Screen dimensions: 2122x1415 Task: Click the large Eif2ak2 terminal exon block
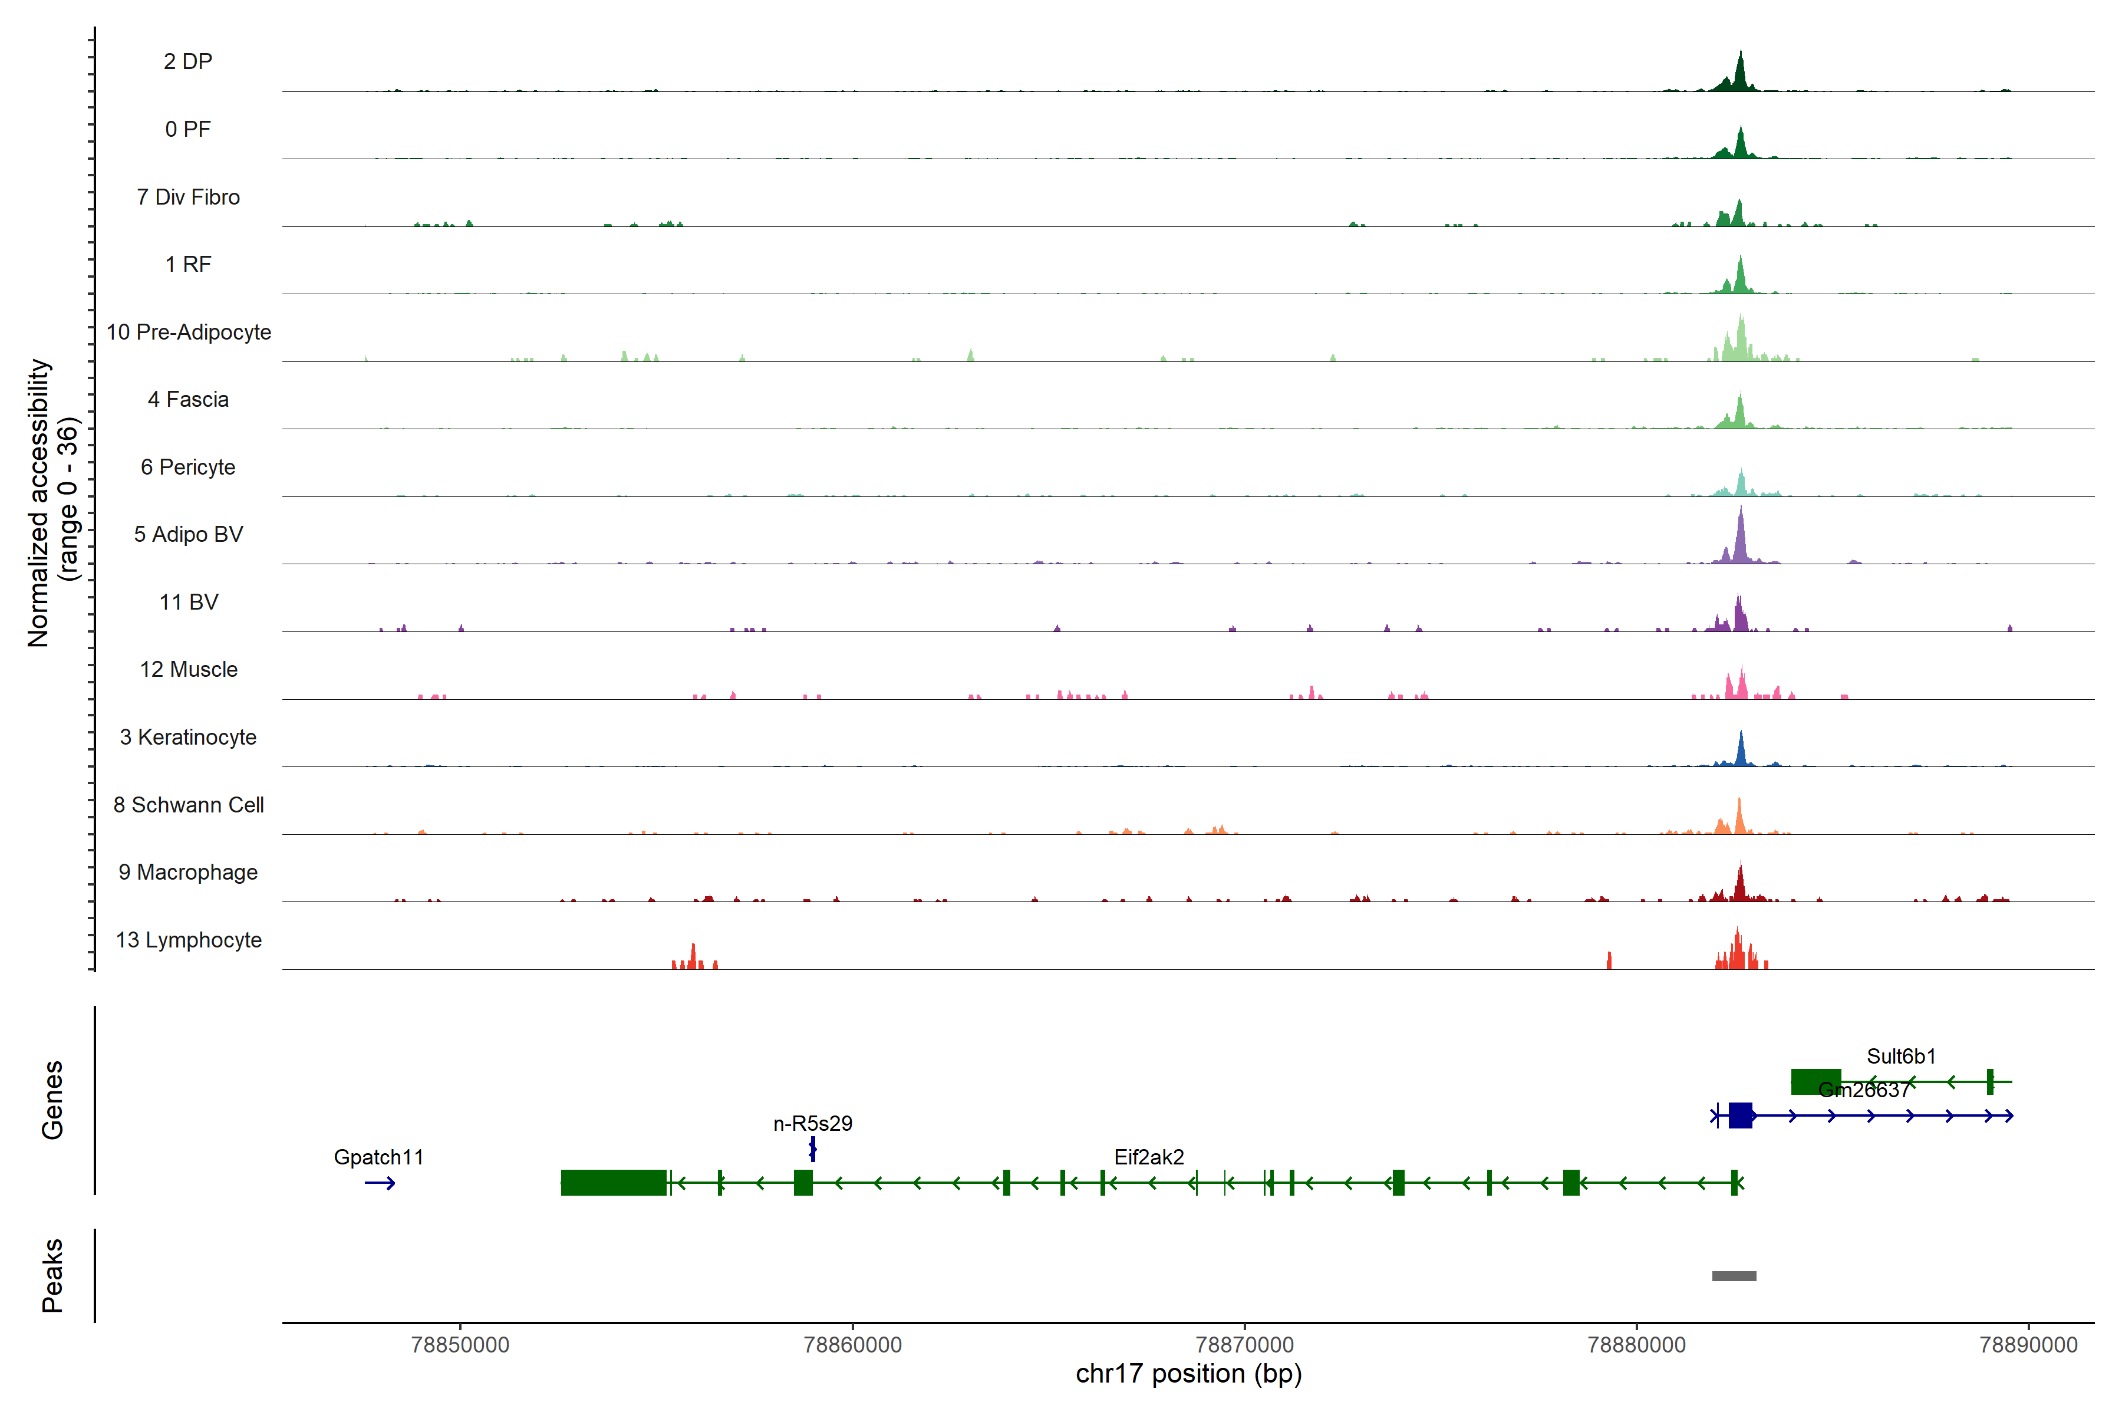[614, 1182]
